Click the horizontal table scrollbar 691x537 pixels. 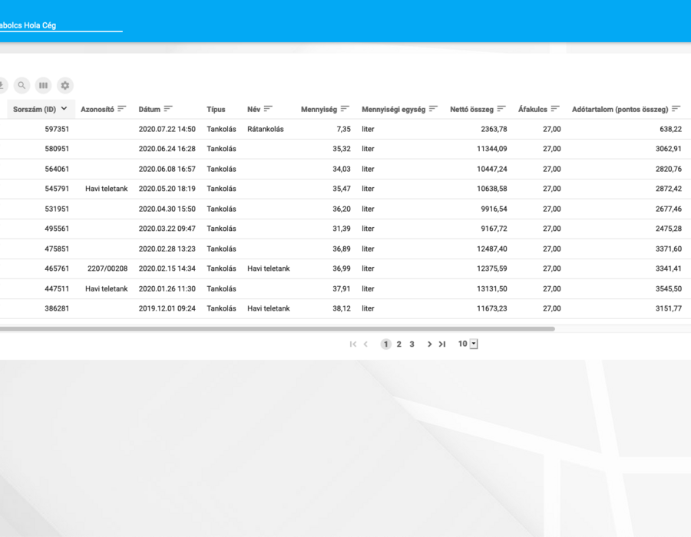tap(277, 329)
